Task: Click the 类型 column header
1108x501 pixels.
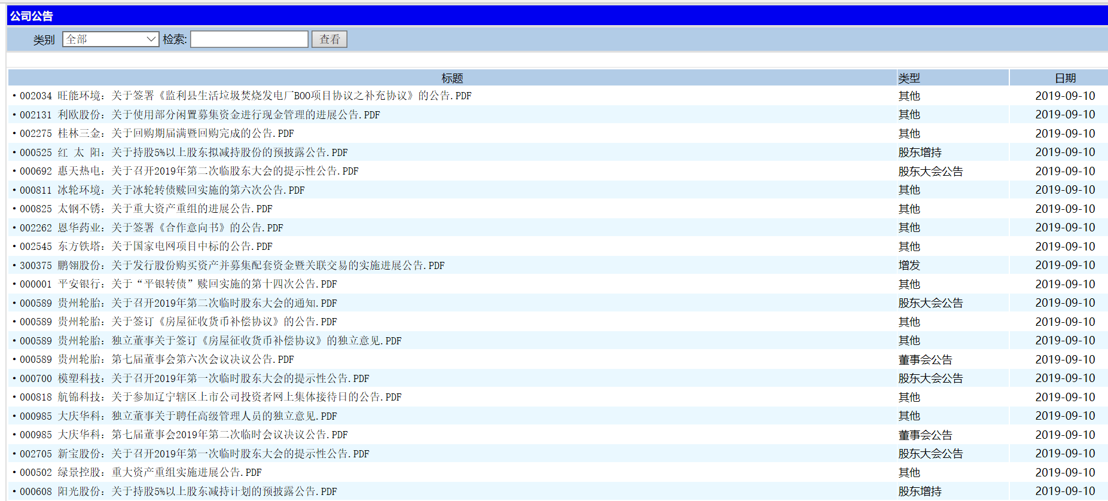Action: (909, 78)
